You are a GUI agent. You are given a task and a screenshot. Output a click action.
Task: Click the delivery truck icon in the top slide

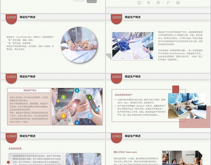[178, 3]
